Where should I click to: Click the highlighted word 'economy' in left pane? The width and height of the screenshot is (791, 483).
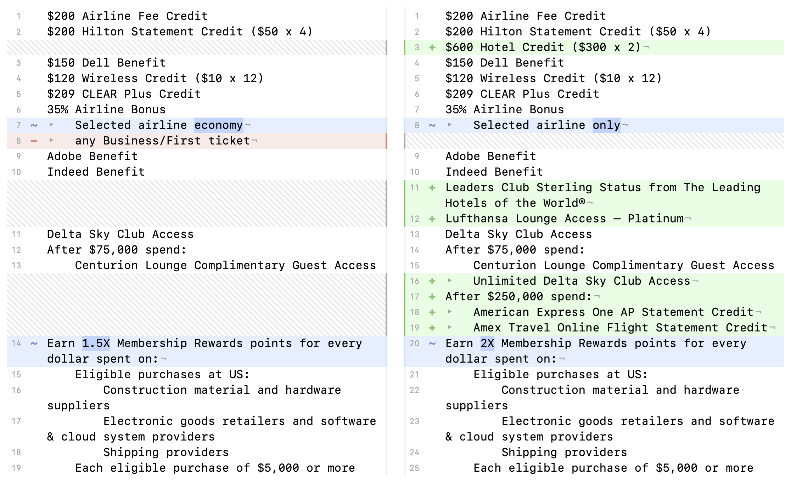click(x=218, y=125)
